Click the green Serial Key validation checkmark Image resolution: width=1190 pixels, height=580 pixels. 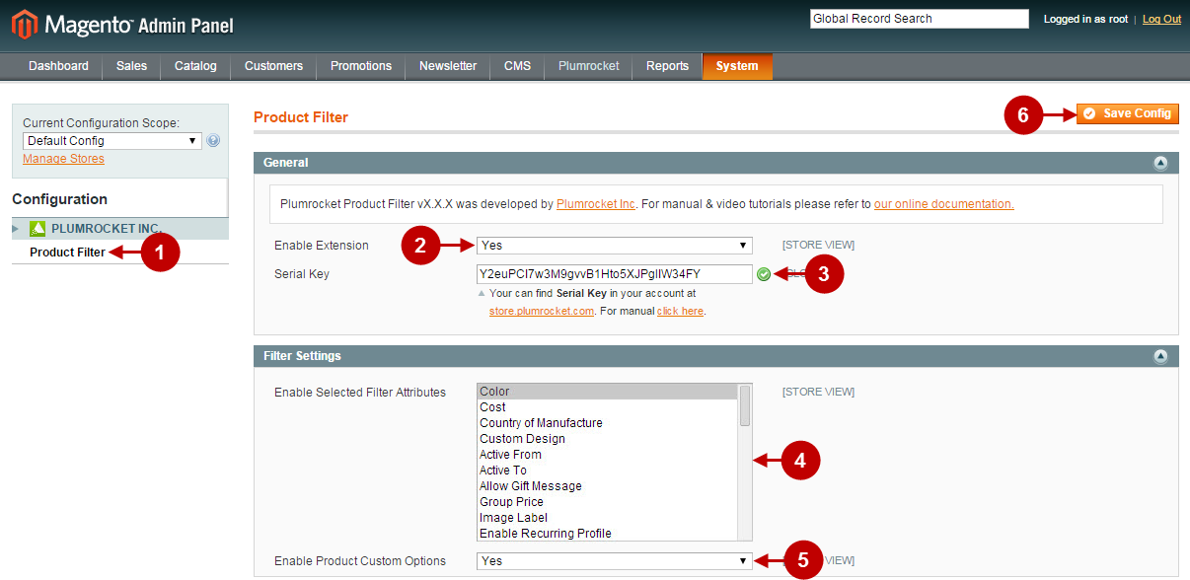(x=764, y=274)
